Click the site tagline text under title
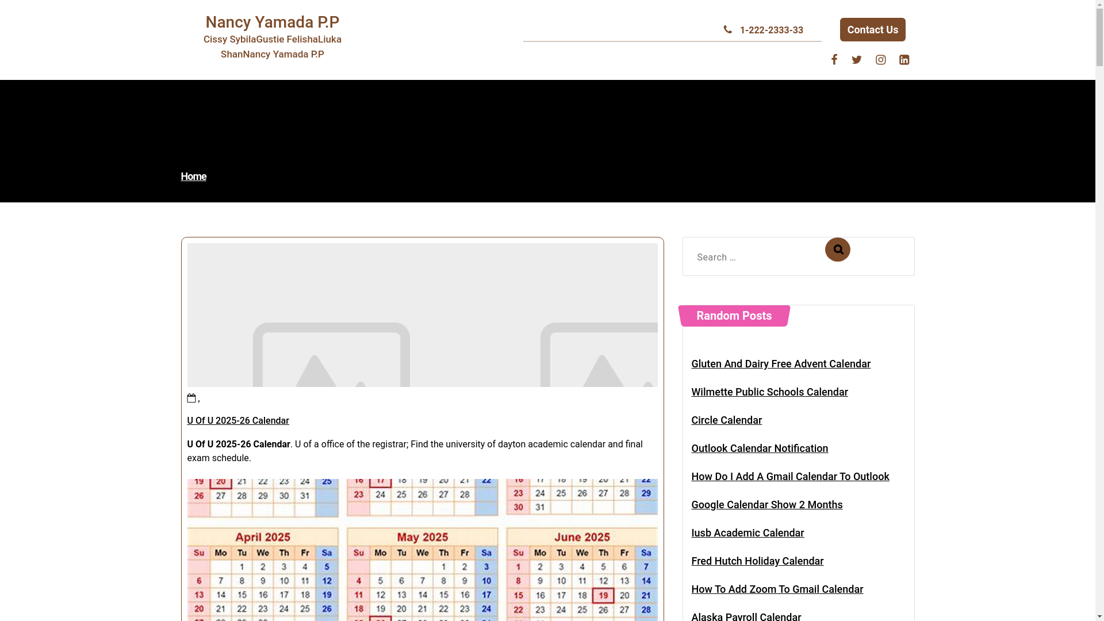1104x621 pixels. [273, 47]
